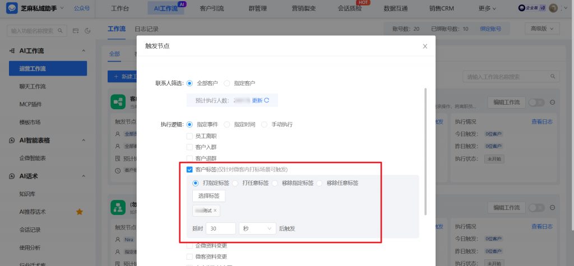Screen dimensions: 574x266
Task: Uncheck the 客户标签 checkbox
Action: pos(189,170)
